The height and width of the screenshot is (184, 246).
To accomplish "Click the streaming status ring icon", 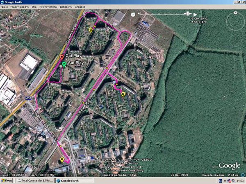I will click(243, 175).
